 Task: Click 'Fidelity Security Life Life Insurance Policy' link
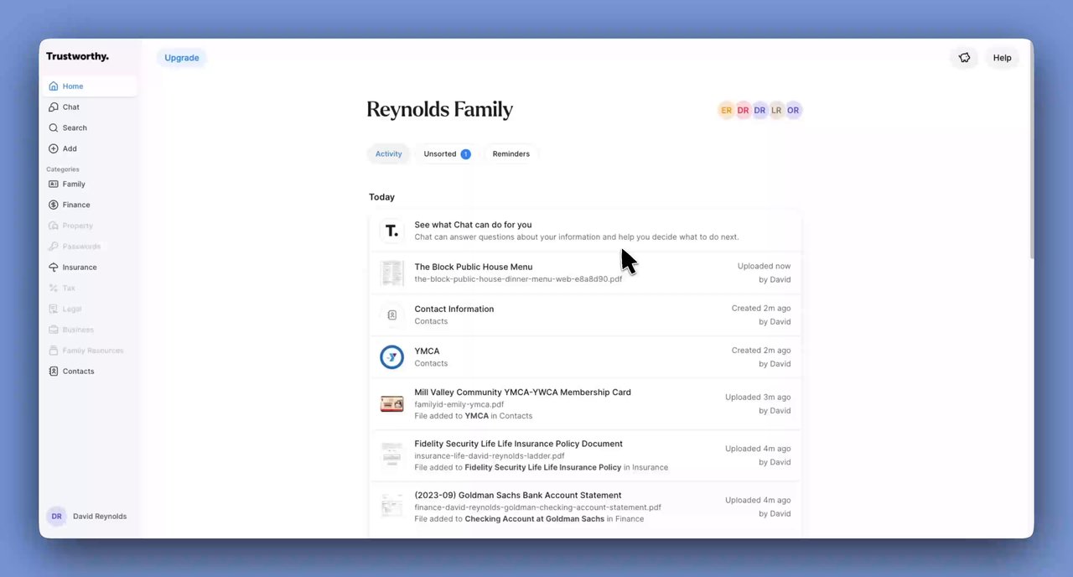pyautogui.click(x=543, y=468)
